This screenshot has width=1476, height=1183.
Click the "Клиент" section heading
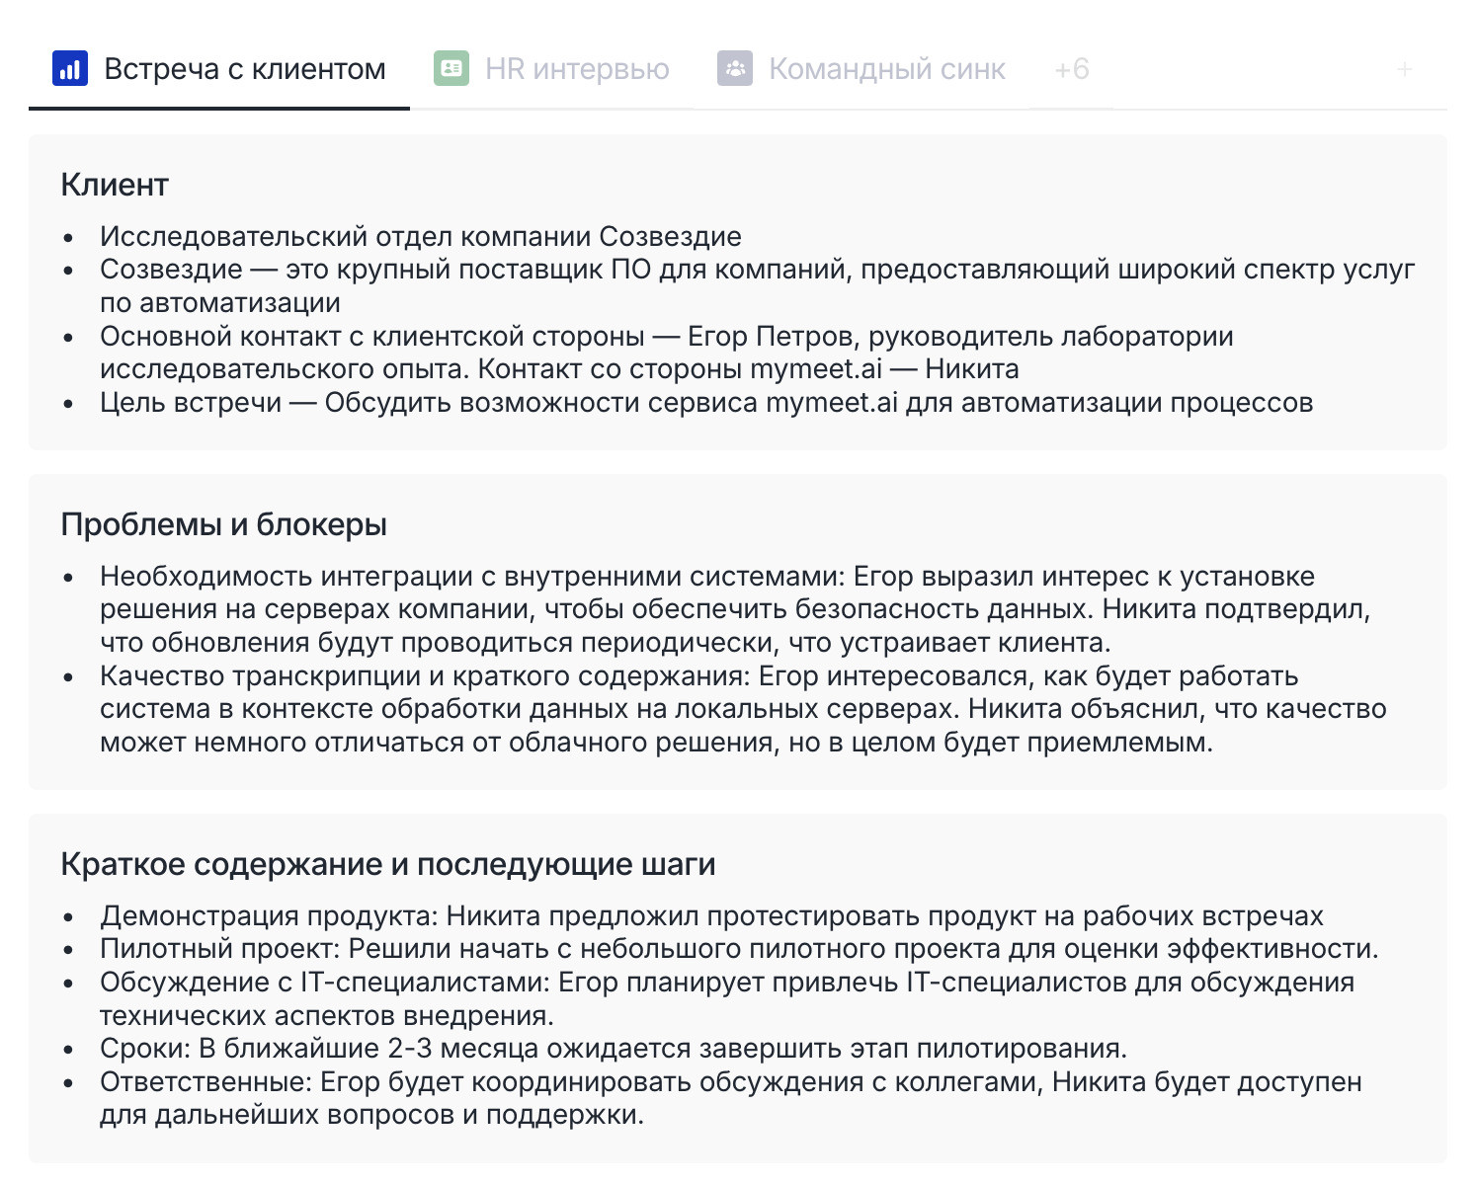pyautogui.click(x=115, y=185)
